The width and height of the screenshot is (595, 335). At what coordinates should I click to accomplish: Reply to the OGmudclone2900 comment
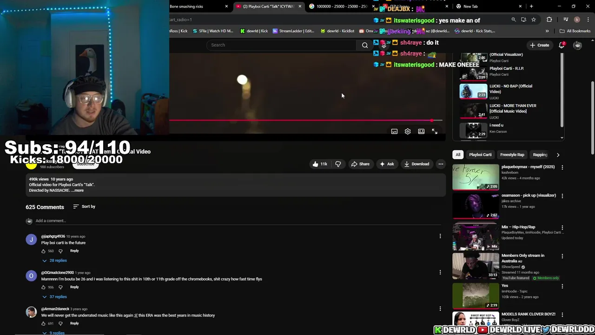(x=74, y=287)
